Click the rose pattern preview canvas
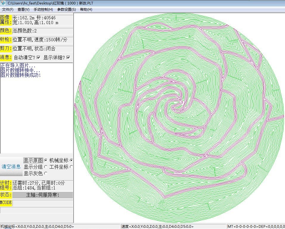Viewport: 285px width, 229px height. point(179,117)
